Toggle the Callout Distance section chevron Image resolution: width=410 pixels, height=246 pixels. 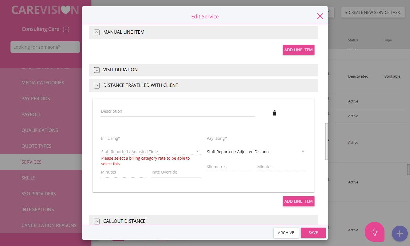point(97,221)
